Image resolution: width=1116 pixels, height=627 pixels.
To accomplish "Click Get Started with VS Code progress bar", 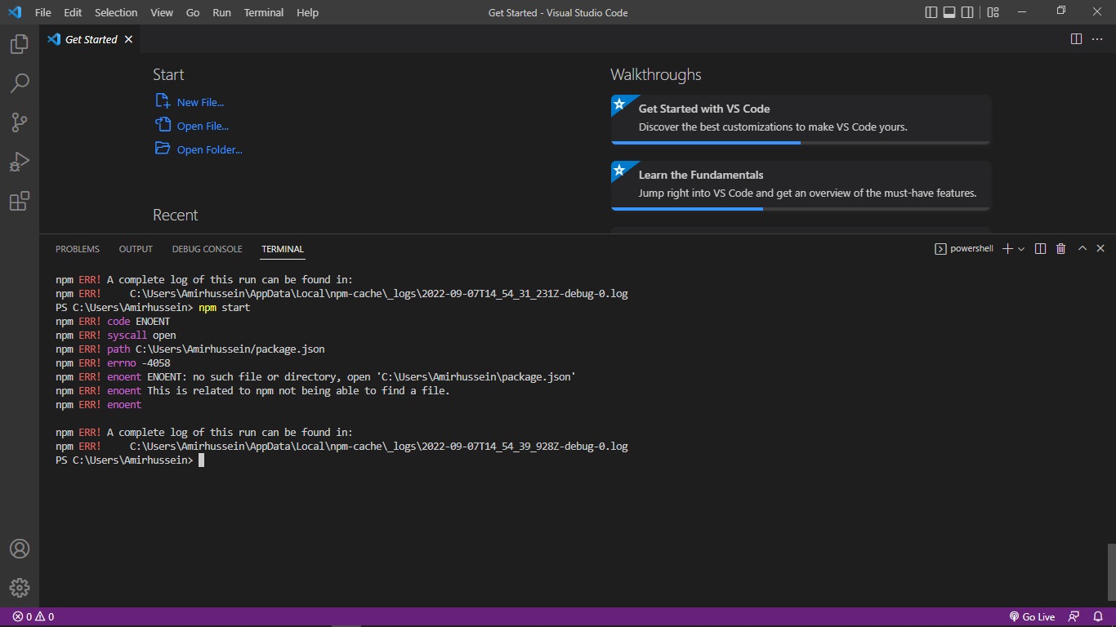I will (801, 143).
